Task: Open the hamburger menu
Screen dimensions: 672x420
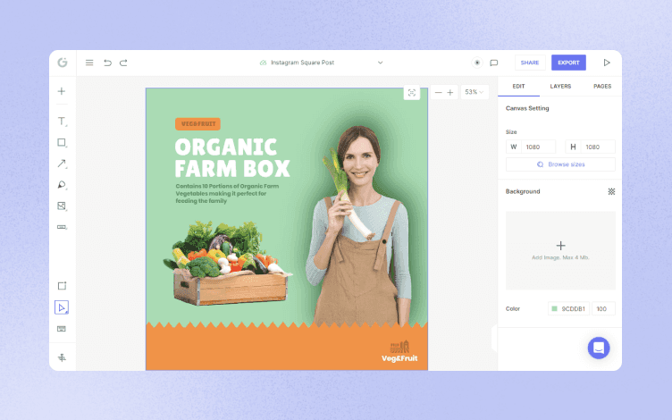Action: coord(89,63)
